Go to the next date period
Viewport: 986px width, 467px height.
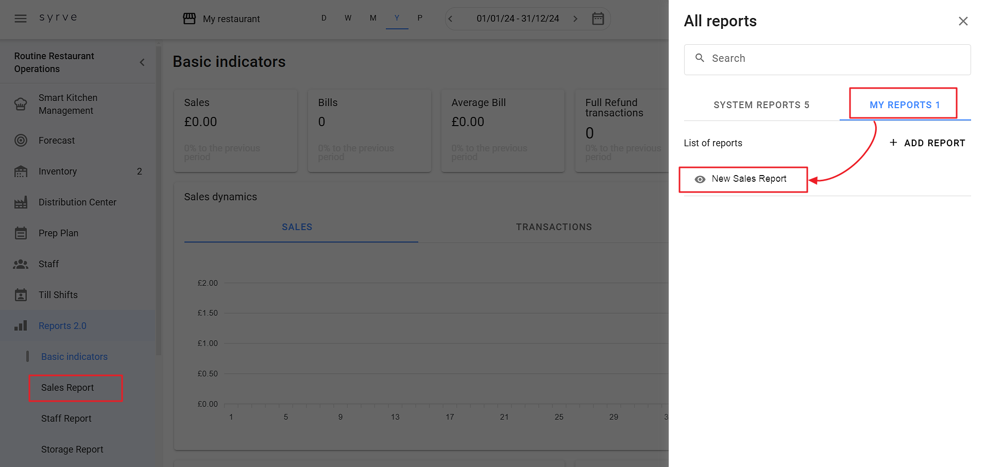pyautogui.click(x=575, y=19)
